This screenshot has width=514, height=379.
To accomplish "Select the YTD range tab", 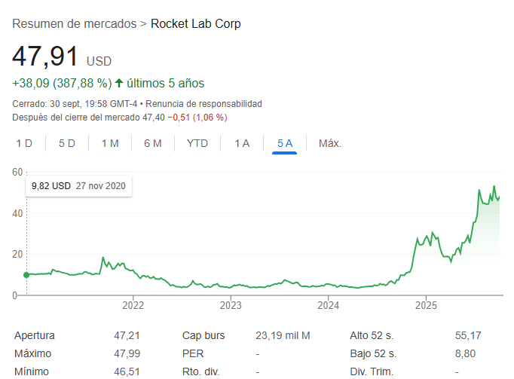I will (197, 143).
